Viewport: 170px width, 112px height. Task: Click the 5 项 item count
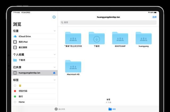[108, 100]
